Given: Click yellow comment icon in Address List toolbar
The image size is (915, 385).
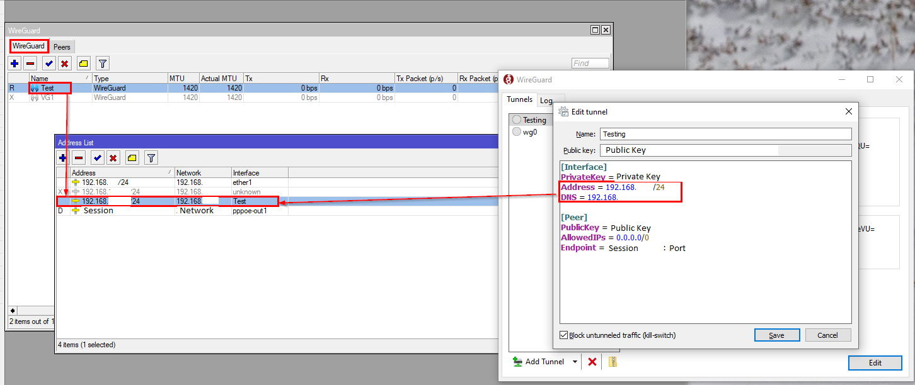Looking at the screenshot, I should (132, 158).
